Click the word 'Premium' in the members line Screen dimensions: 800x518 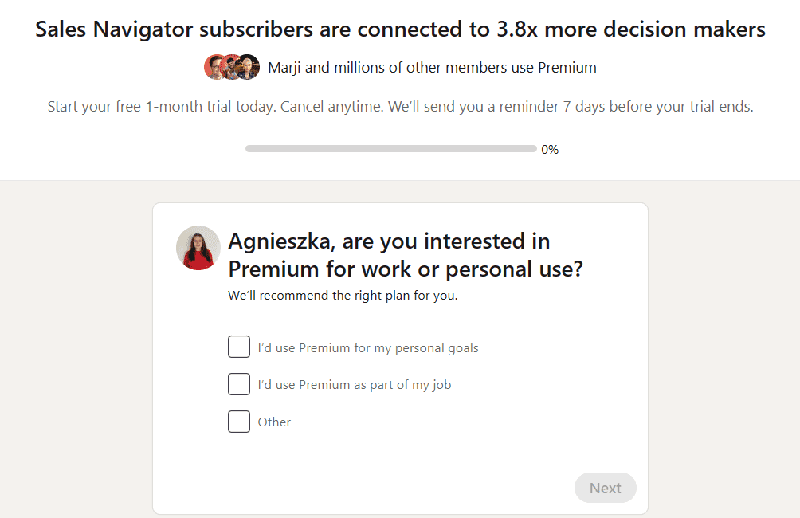(x=567, y=68)
